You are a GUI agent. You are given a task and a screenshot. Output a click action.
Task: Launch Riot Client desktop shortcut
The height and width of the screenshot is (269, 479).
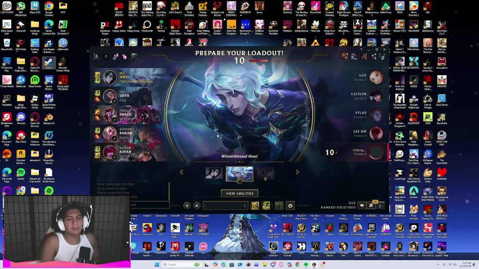(21, 137)
